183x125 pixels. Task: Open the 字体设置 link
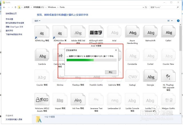pyautogui.click(x=9, y=19)
